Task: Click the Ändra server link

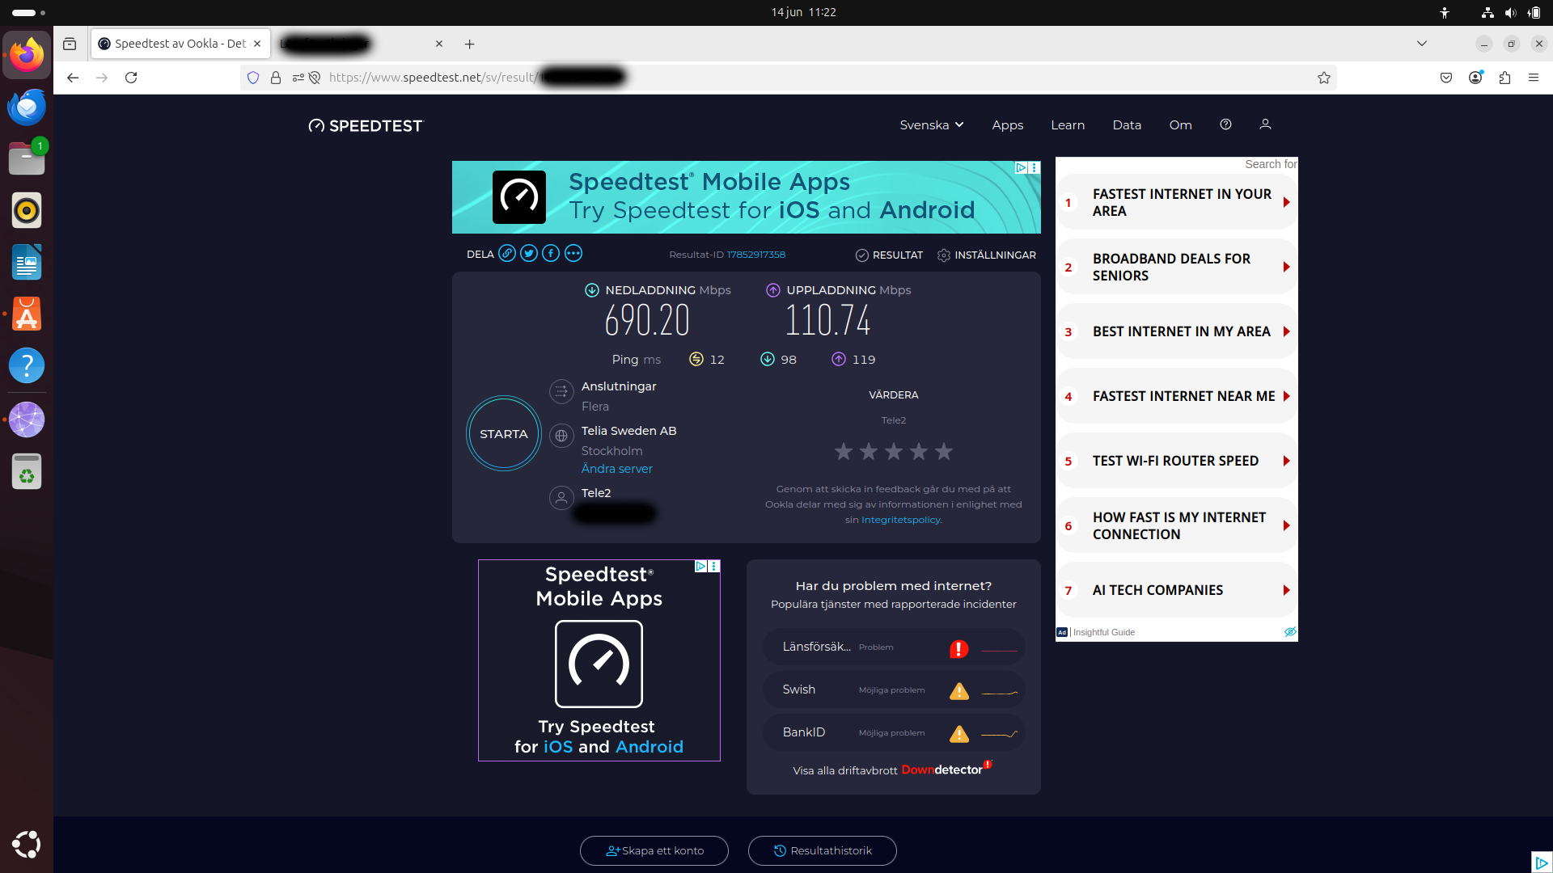Action: pos(616,469)
